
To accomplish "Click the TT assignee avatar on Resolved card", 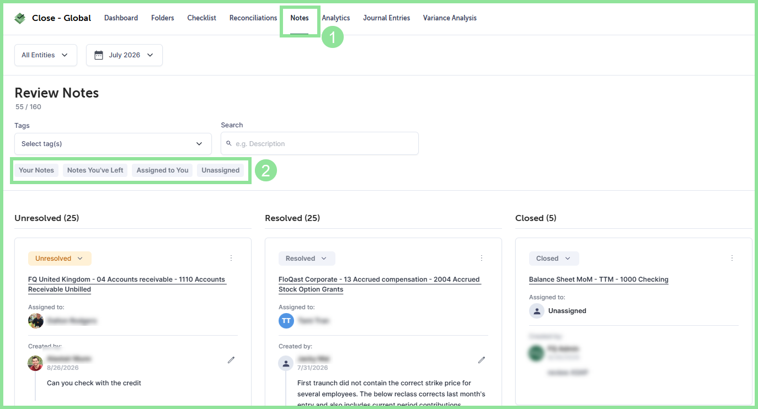I will [x=286, y=320].
